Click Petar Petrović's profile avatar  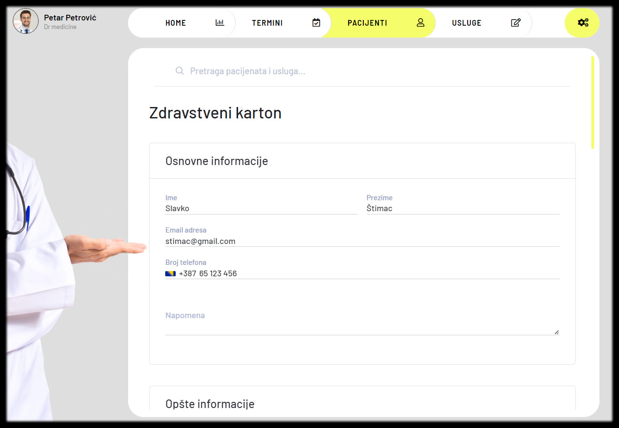pos(26,21)
